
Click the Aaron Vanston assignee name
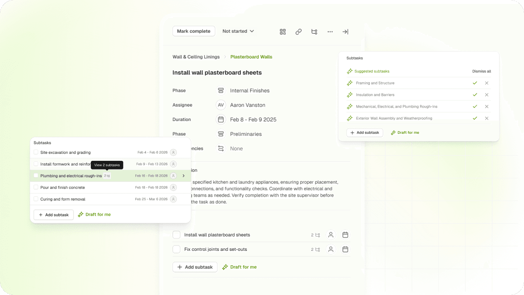[x=248, y=105]
